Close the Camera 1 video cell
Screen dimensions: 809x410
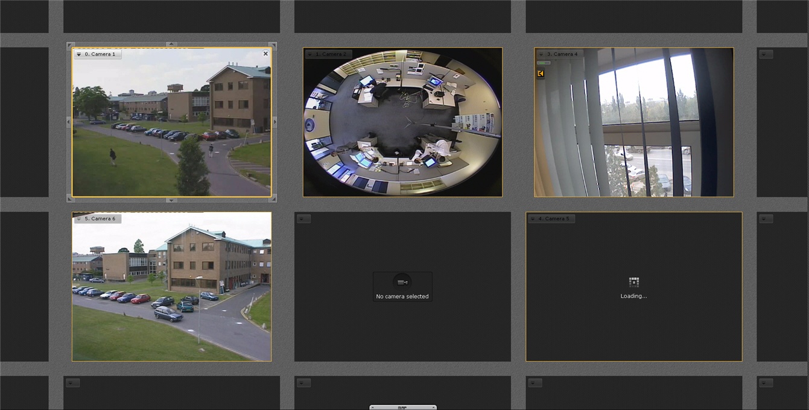click(265, 54)
